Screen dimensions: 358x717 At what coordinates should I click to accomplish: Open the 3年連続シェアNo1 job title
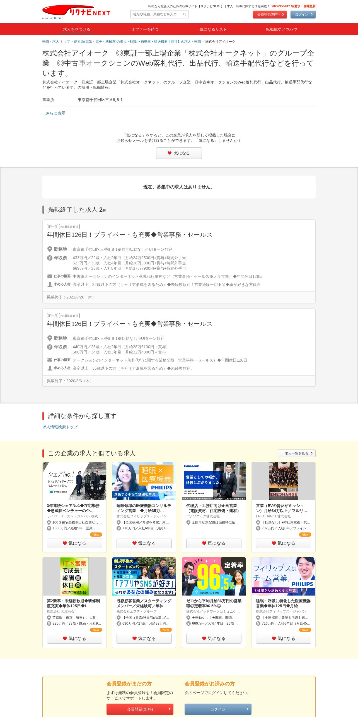[73, 508]
